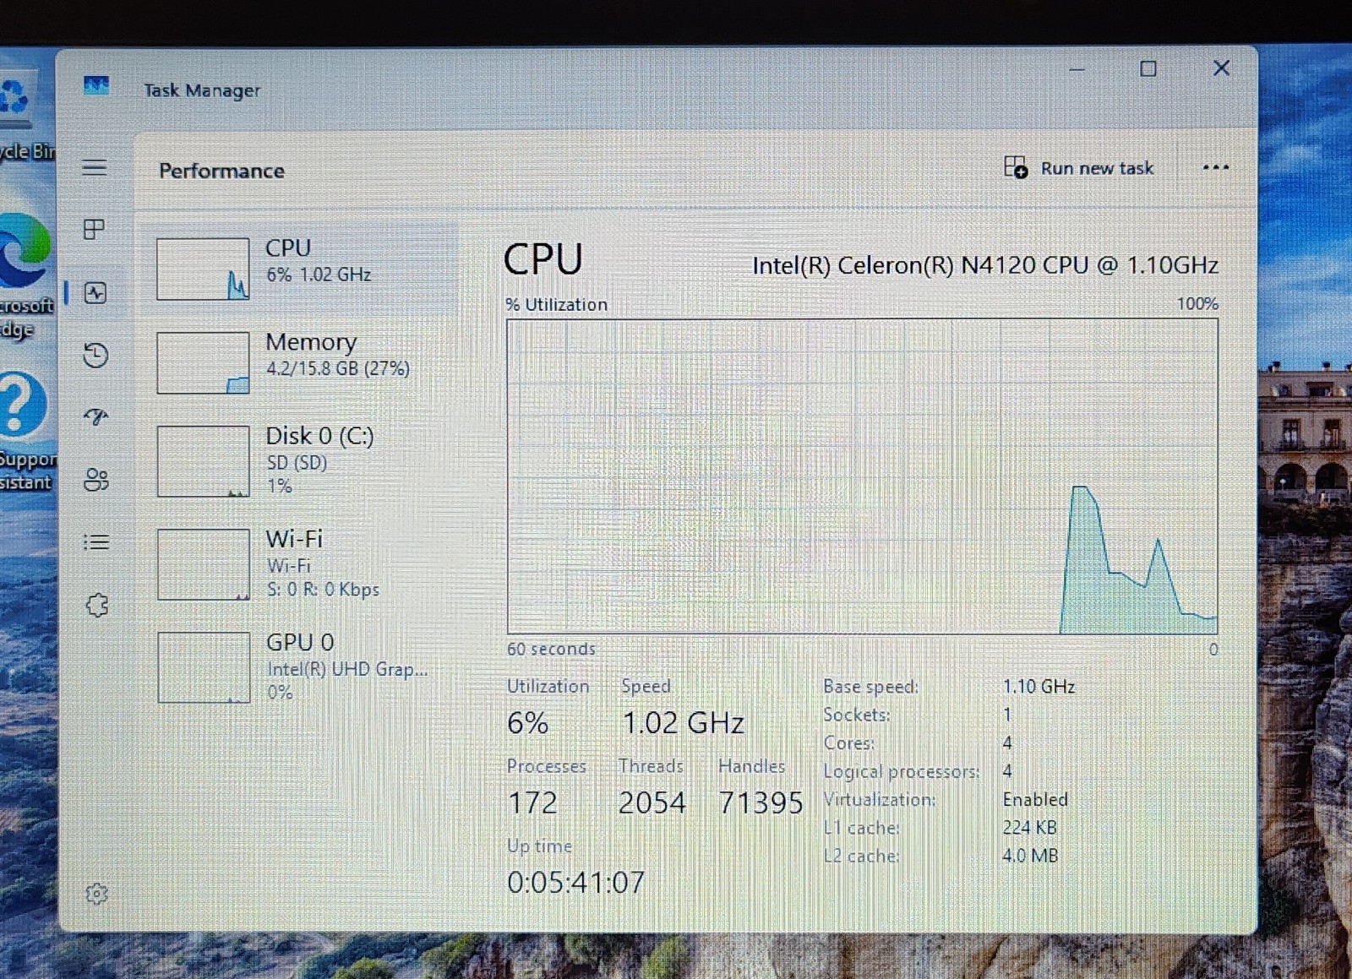Image resolution: width=1352 pixels, height=979 pixels.
Task: Open the Details list icon in sidebar
Action: pyautogui.click(x=96, y=542)
